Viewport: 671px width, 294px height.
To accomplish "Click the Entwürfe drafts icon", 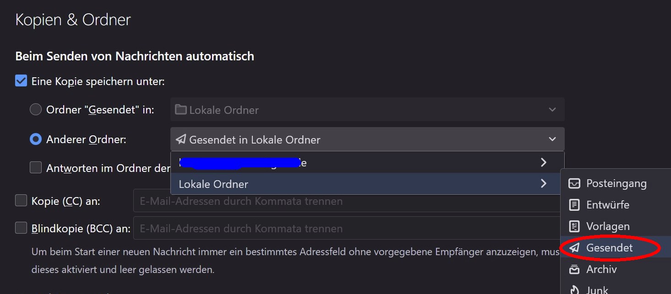I will click(574, 205).
